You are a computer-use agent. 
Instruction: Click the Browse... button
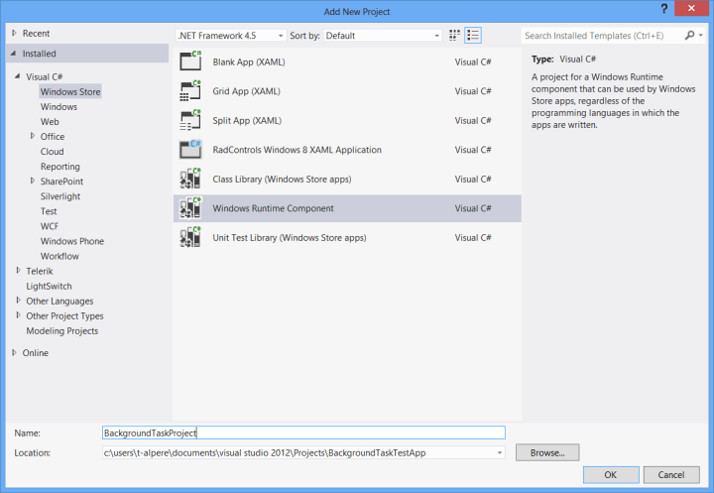pyautogui.click(x=546, y=452)
